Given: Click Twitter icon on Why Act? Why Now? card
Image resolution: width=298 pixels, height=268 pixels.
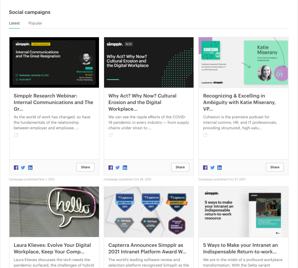Looking at the screenshot, I should point(118,168).
